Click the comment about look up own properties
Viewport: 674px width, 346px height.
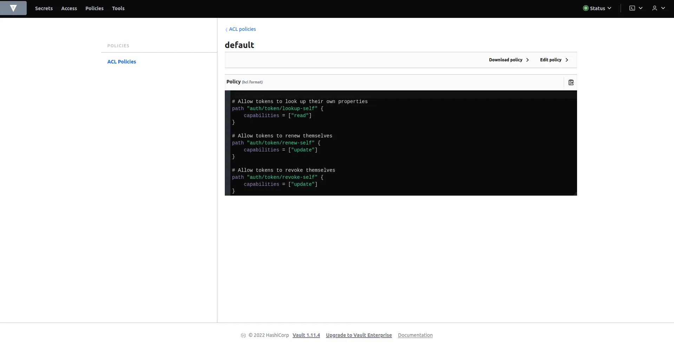pyautogui.click(x=300, y=102)
